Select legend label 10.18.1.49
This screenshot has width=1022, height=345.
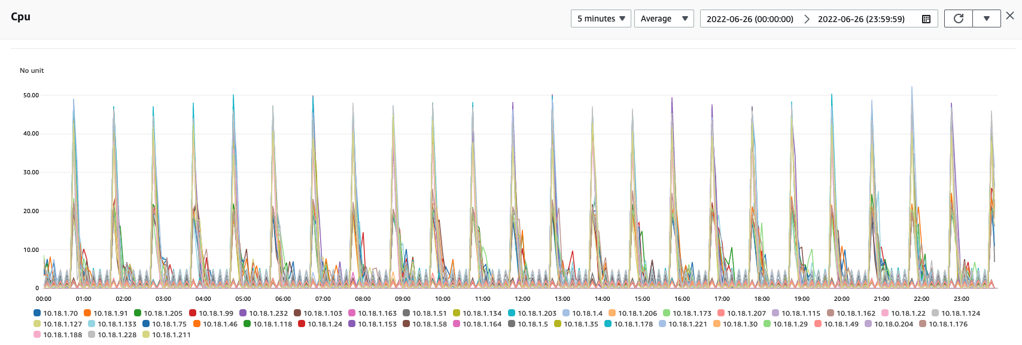841,324
